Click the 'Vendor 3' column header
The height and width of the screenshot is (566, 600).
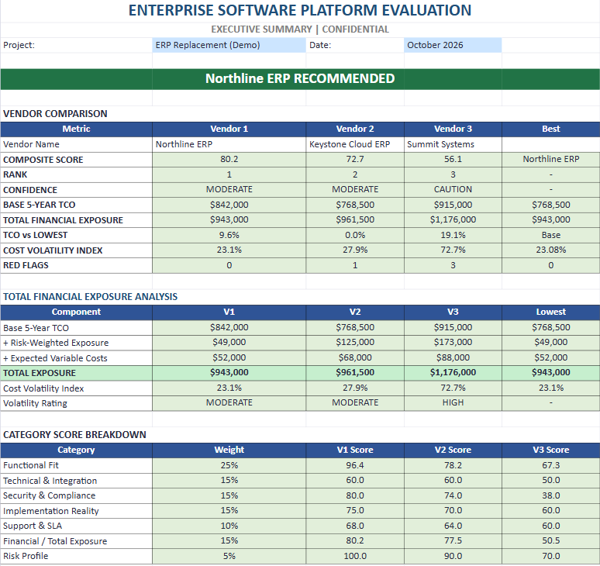coord(453,129)
